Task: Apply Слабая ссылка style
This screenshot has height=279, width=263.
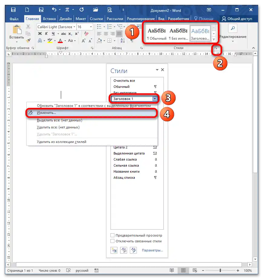Action: (x=137, y=159)
